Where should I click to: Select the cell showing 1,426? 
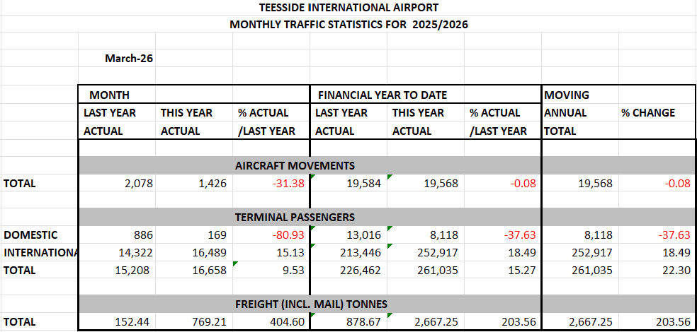(x=194, y=184)
